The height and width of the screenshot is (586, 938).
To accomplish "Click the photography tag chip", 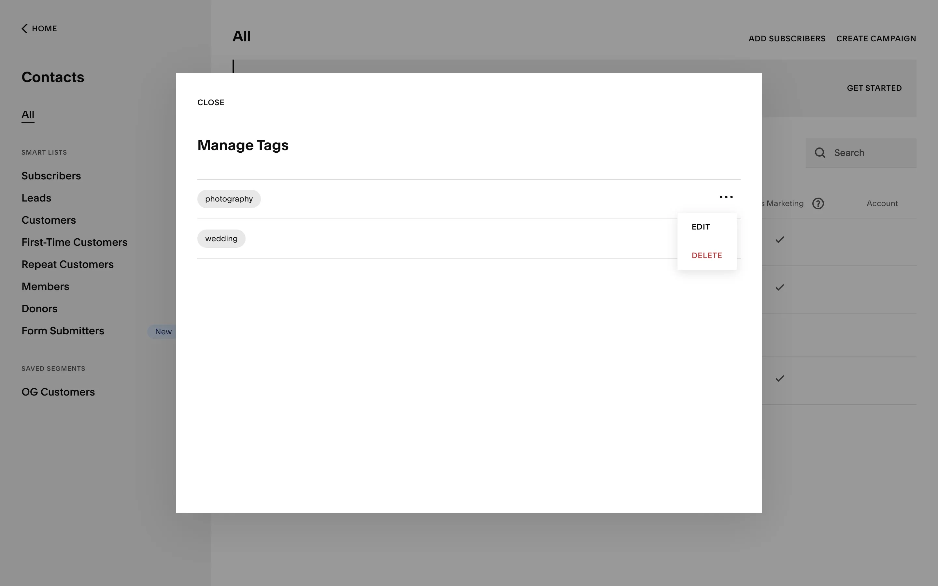I will pyautogui.click(x=229, y=199).
